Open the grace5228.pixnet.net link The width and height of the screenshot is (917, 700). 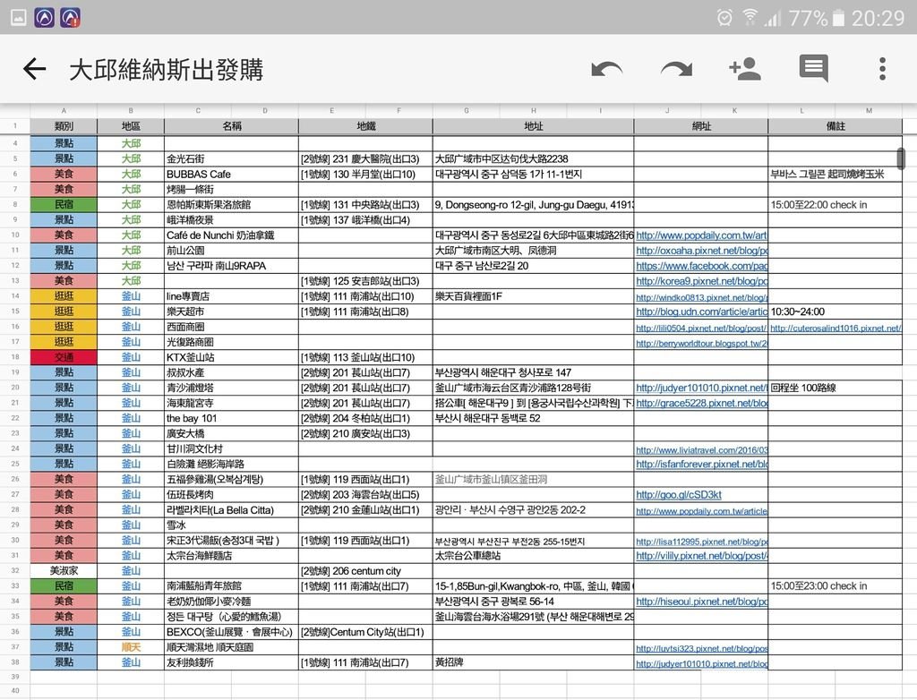(x=702, y=403)
